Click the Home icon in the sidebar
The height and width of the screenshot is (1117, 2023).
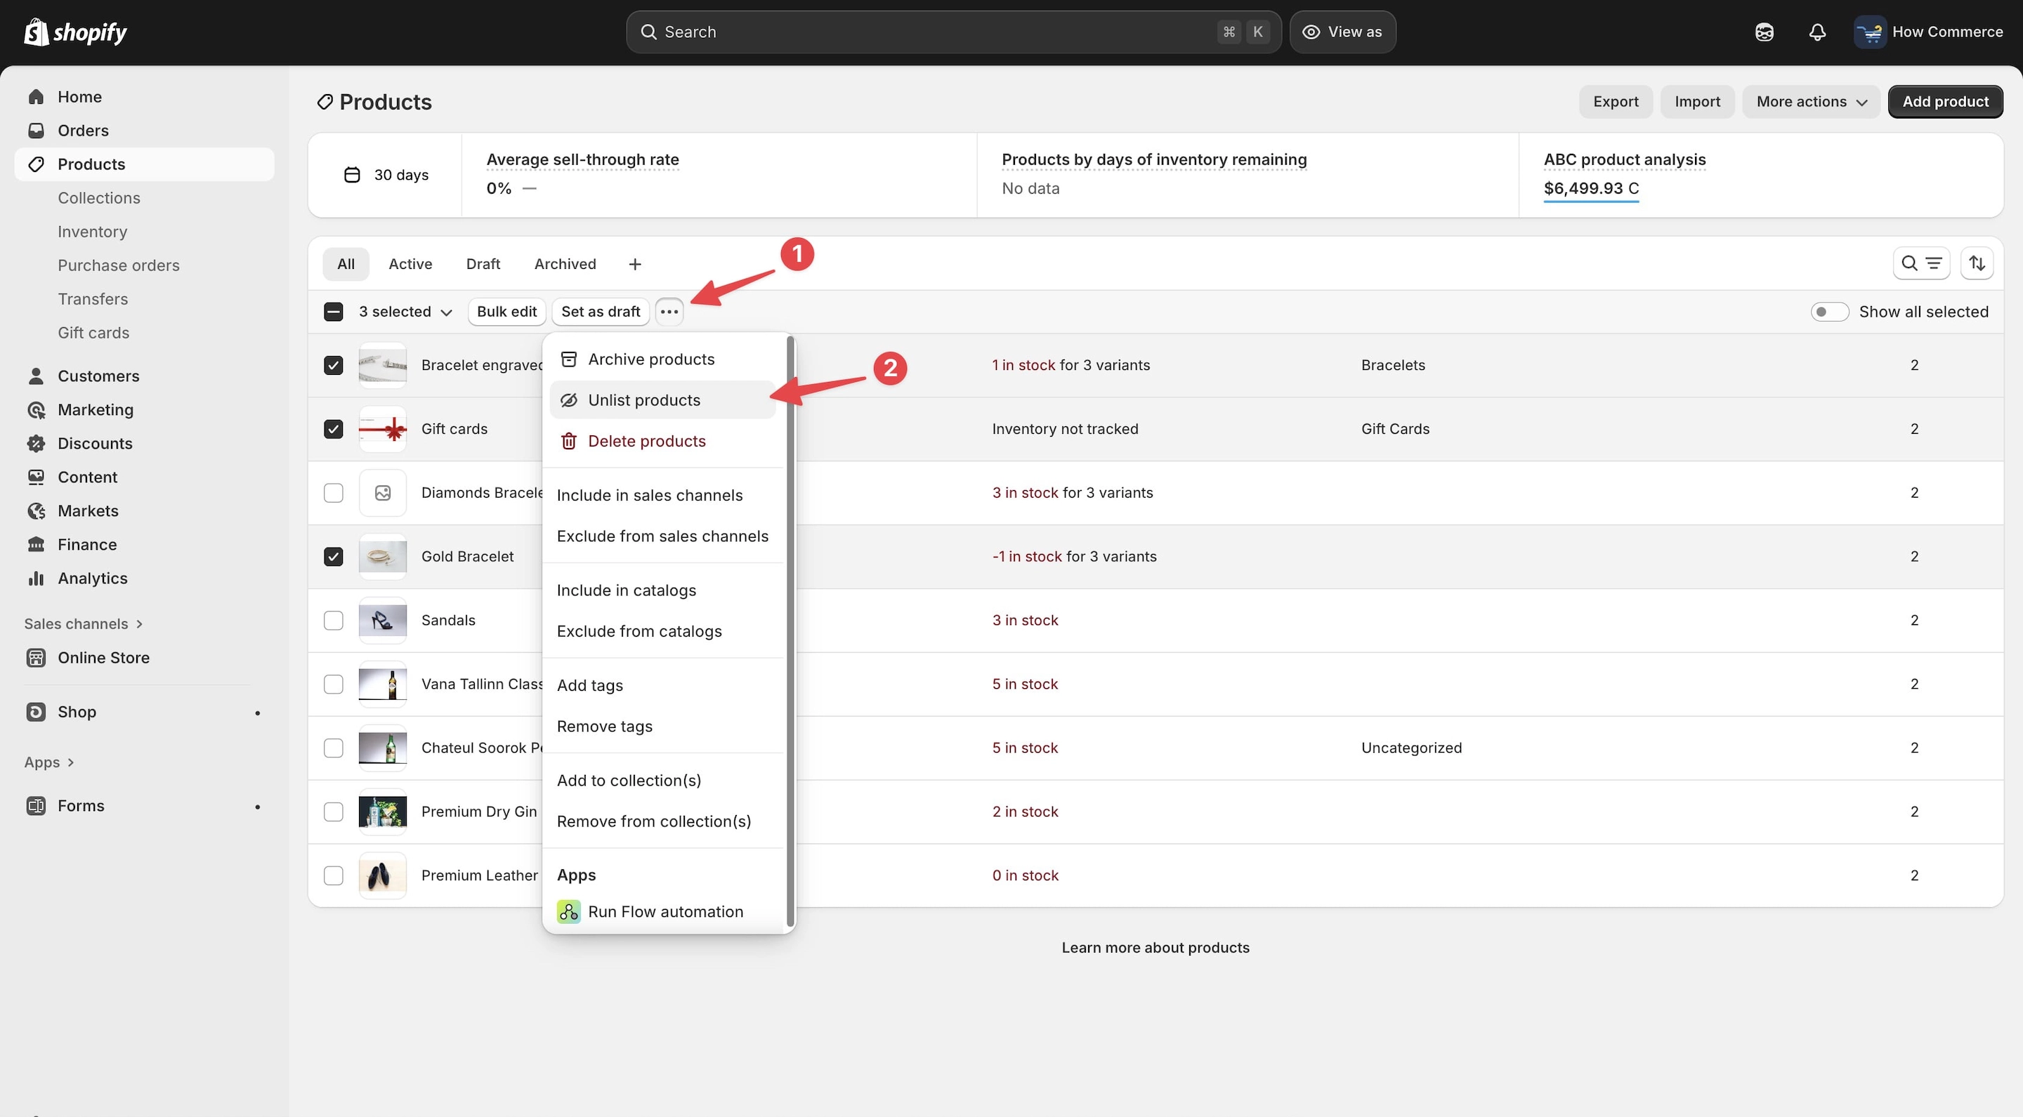click(x=36, y=97)
